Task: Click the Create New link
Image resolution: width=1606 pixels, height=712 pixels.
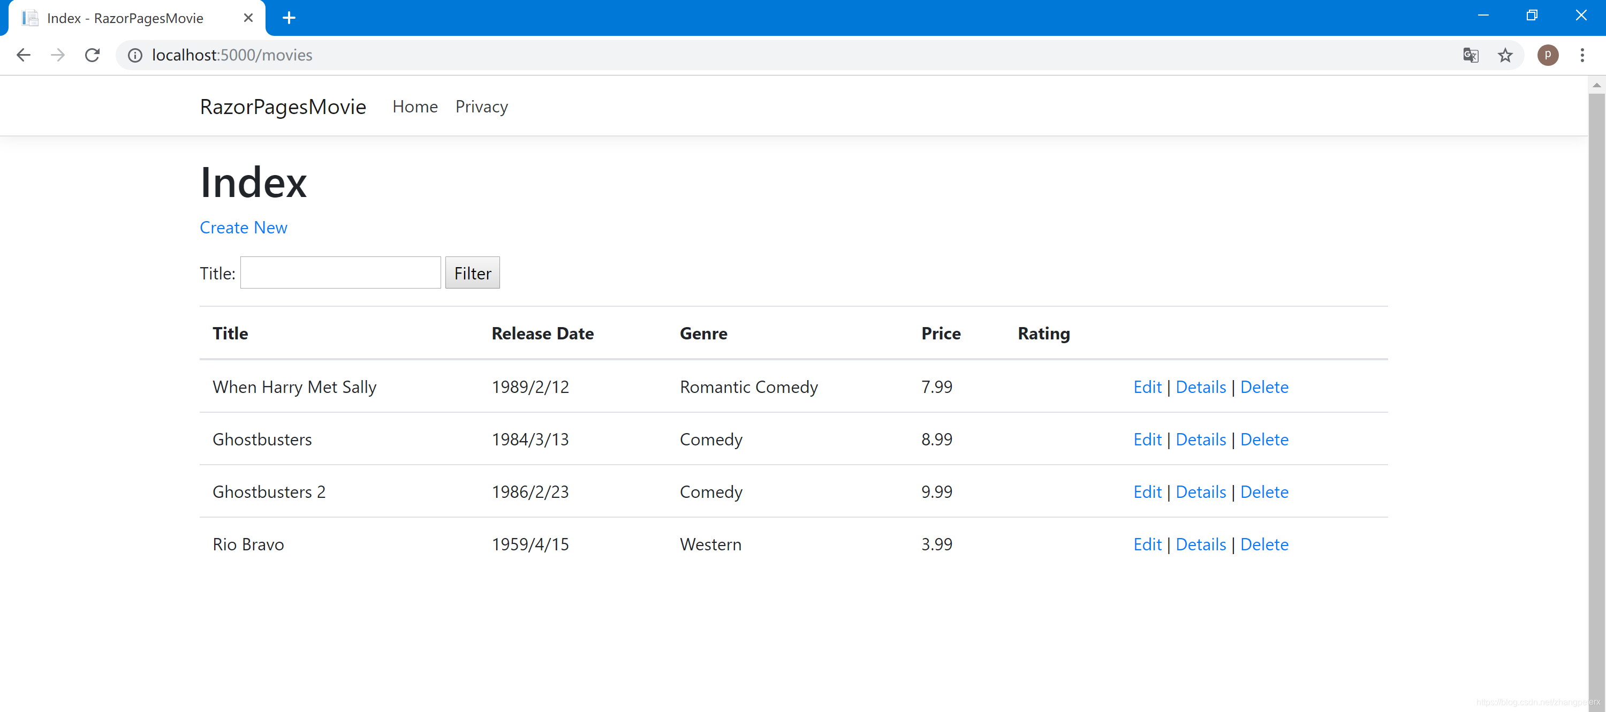Action: pyautogui.click(x=243, y=228)
